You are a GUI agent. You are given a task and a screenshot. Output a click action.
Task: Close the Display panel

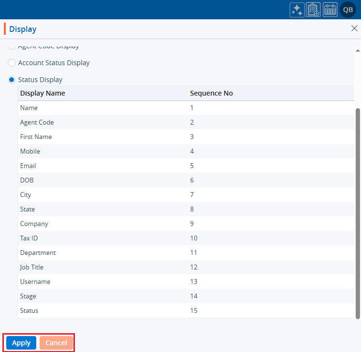click(354, 28)
